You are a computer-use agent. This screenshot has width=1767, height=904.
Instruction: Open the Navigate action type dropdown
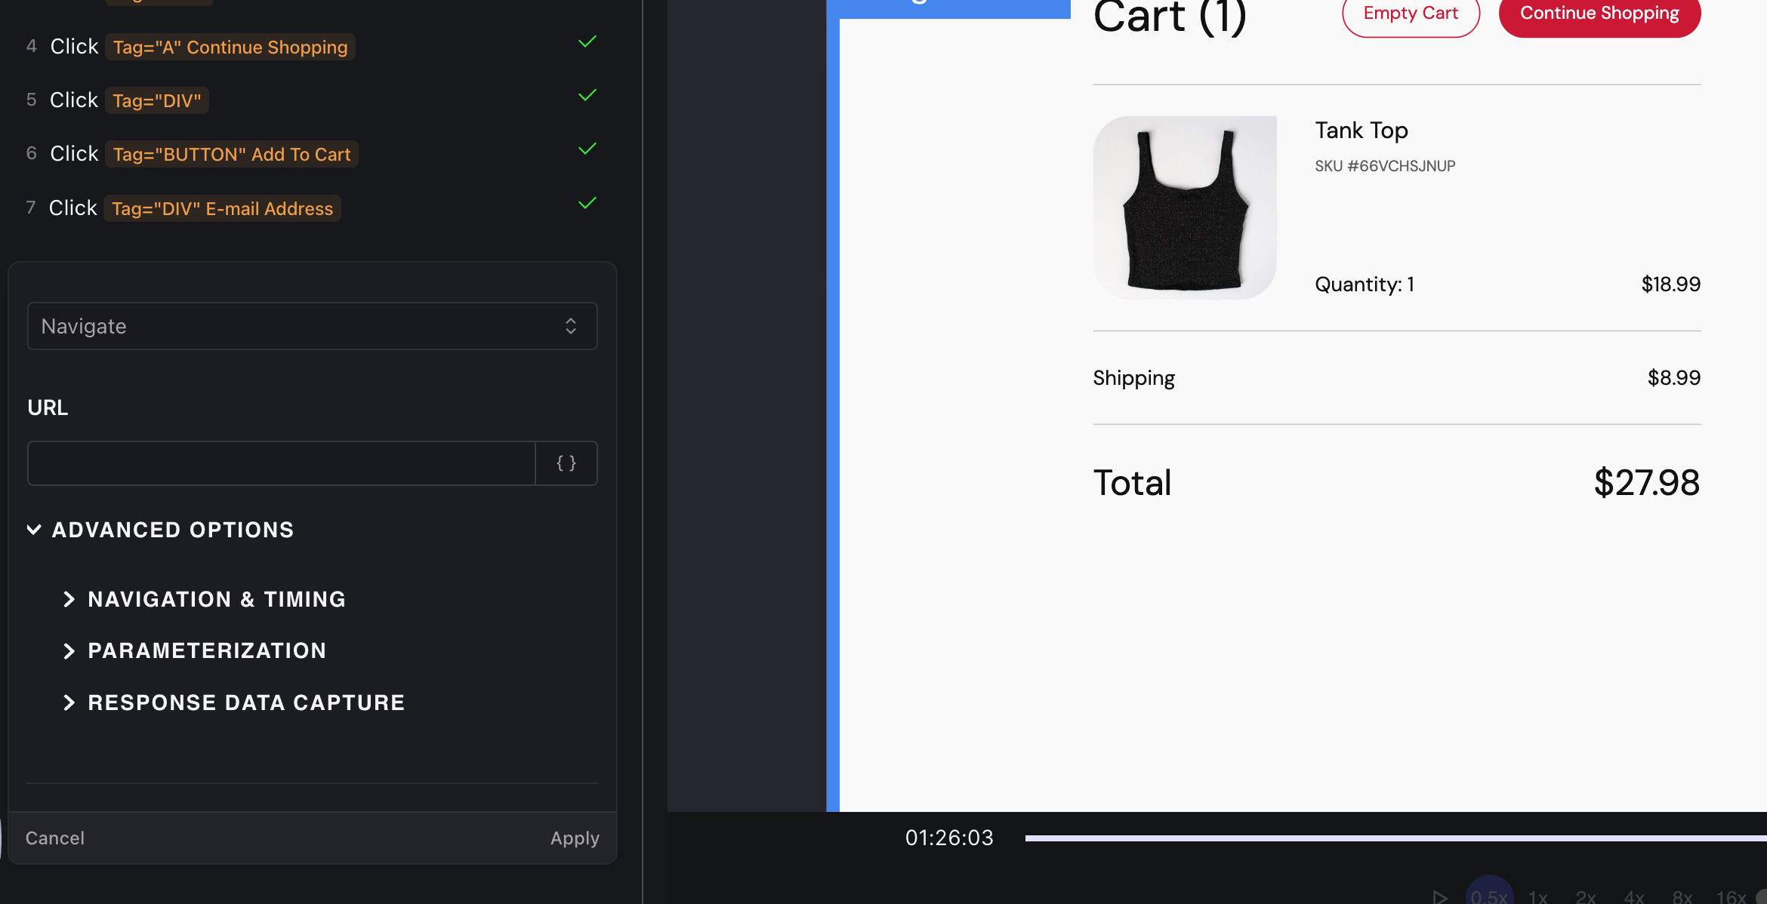point(312,326)
